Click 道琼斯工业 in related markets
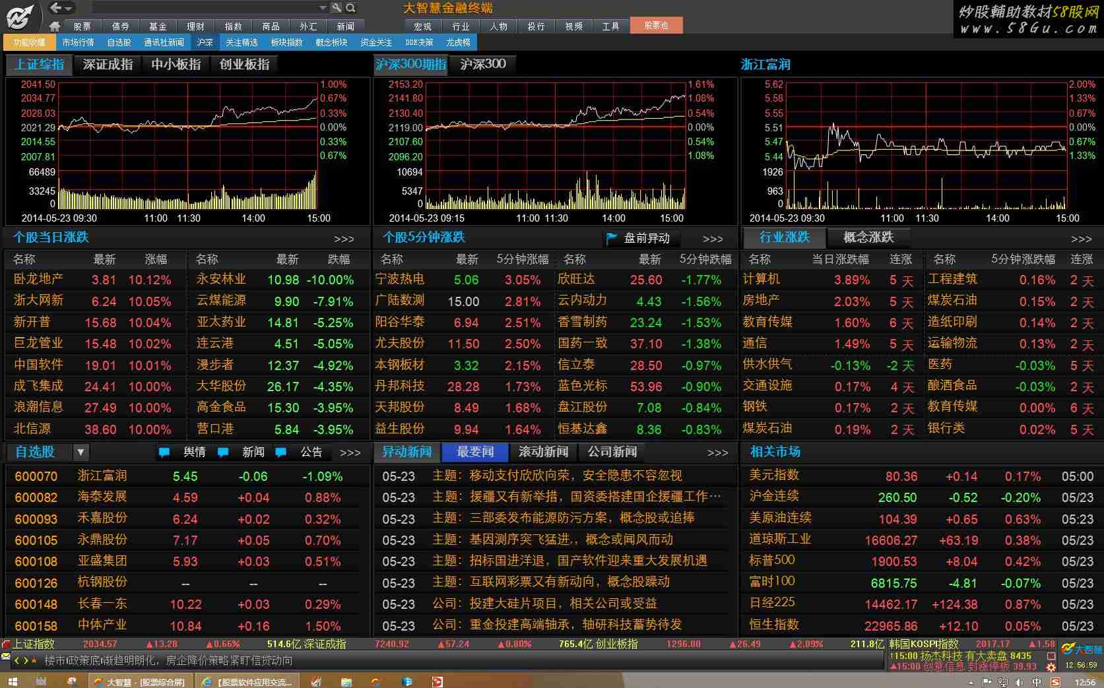The height and width of the screenshot is (688, 1104). pos(780,540)
